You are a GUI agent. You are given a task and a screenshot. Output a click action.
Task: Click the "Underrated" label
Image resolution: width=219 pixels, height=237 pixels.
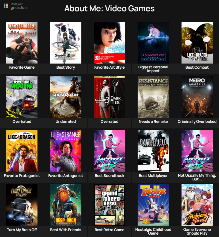click(66, 121)
